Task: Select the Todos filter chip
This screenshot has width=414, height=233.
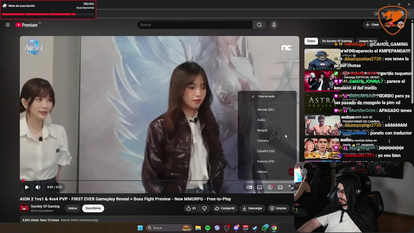Action: [x=311, y=41]
